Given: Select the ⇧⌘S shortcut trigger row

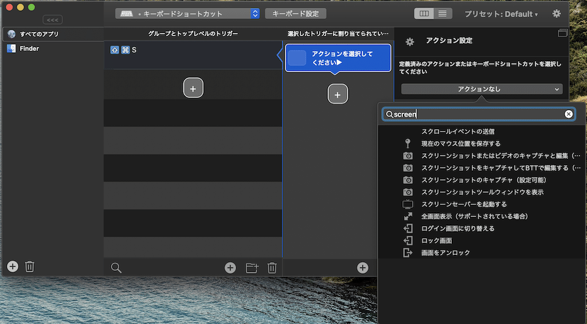Looking at the screenshot, I should pyautogui.click(x=193, y=55).
